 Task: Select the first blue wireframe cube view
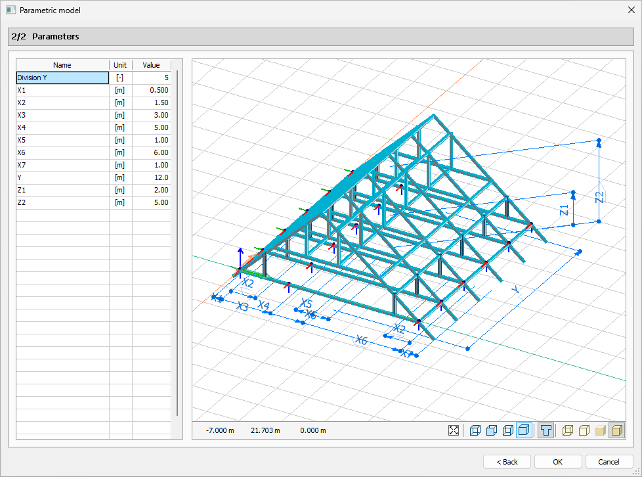click(475, 430)
